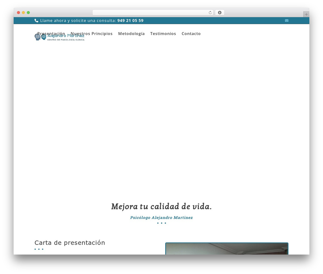
Task: Click 'Psicólogo Alejandro Martinez' subtitle
Action: coord(161,218)
